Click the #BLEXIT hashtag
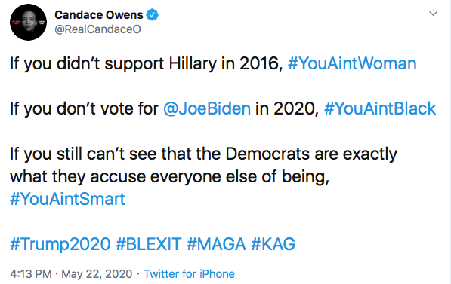This screenshot has width=451, height=284. click(149, 244)
